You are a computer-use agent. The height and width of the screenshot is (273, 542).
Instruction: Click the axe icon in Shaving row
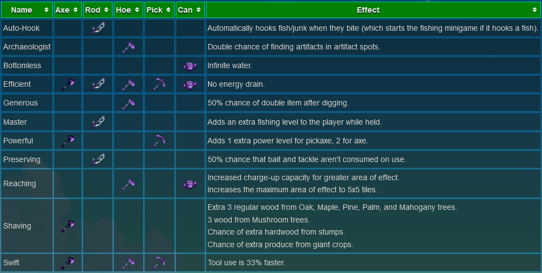[x=68, y=226]
